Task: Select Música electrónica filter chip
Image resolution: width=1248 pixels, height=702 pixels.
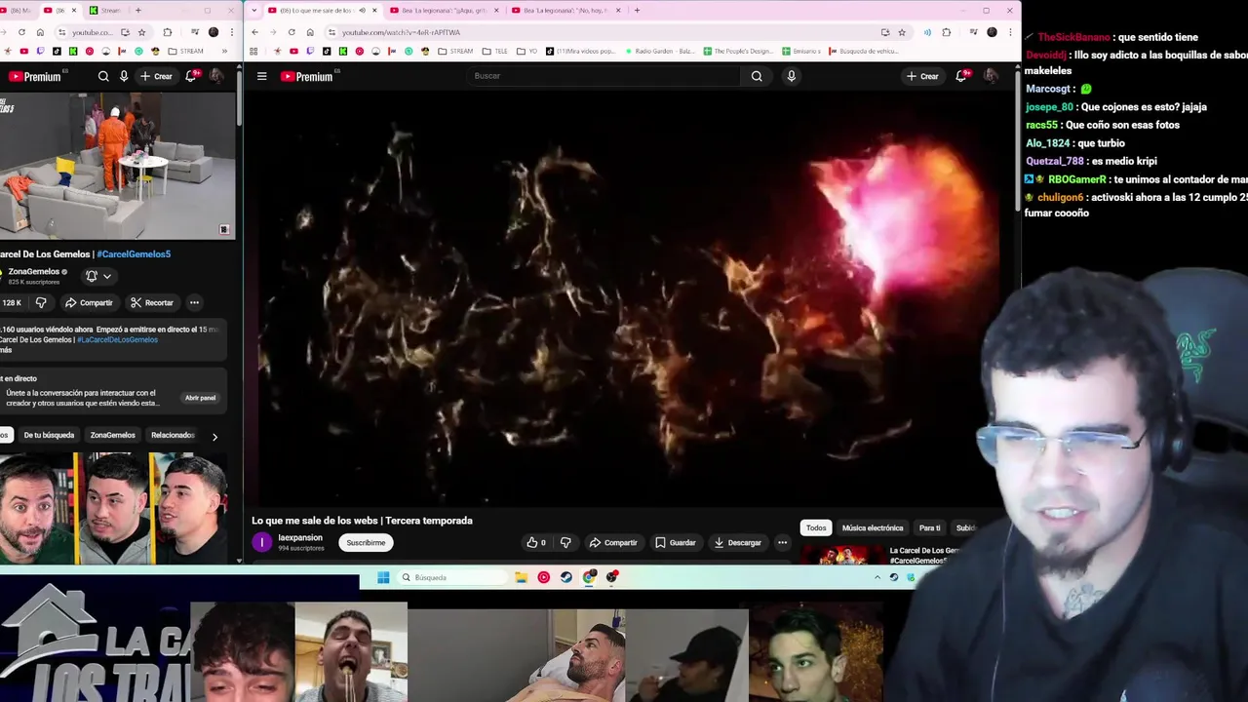Action: click(x=873, y=528)
